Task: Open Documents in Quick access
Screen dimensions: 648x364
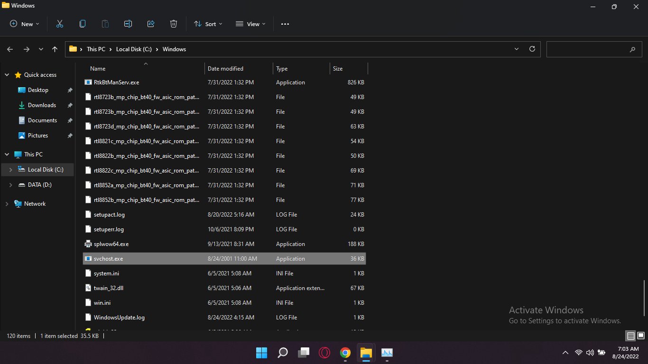Action: (42, 120)
